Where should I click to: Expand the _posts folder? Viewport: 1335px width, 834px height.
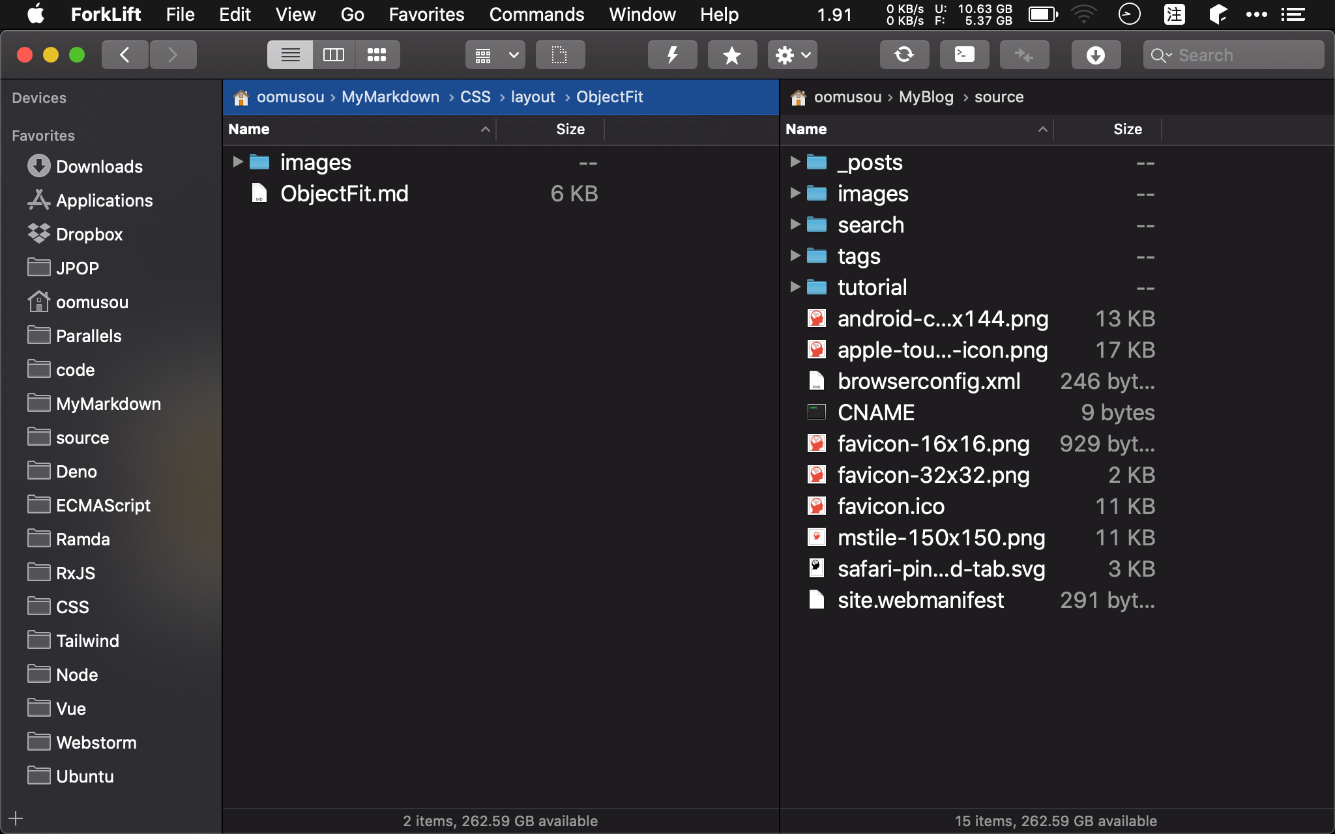[795, 162]
